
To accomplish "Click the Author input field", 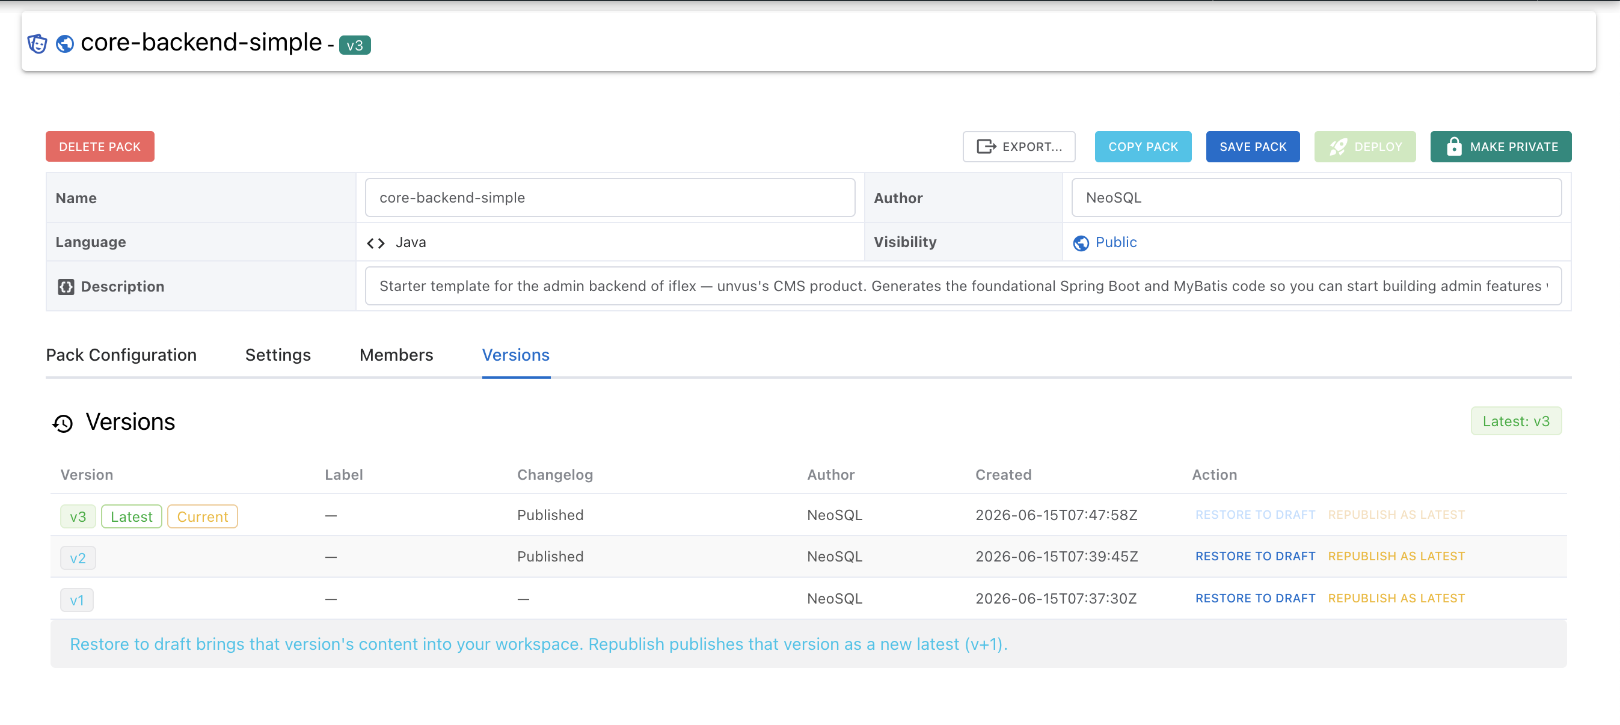I will point(1316,198).
